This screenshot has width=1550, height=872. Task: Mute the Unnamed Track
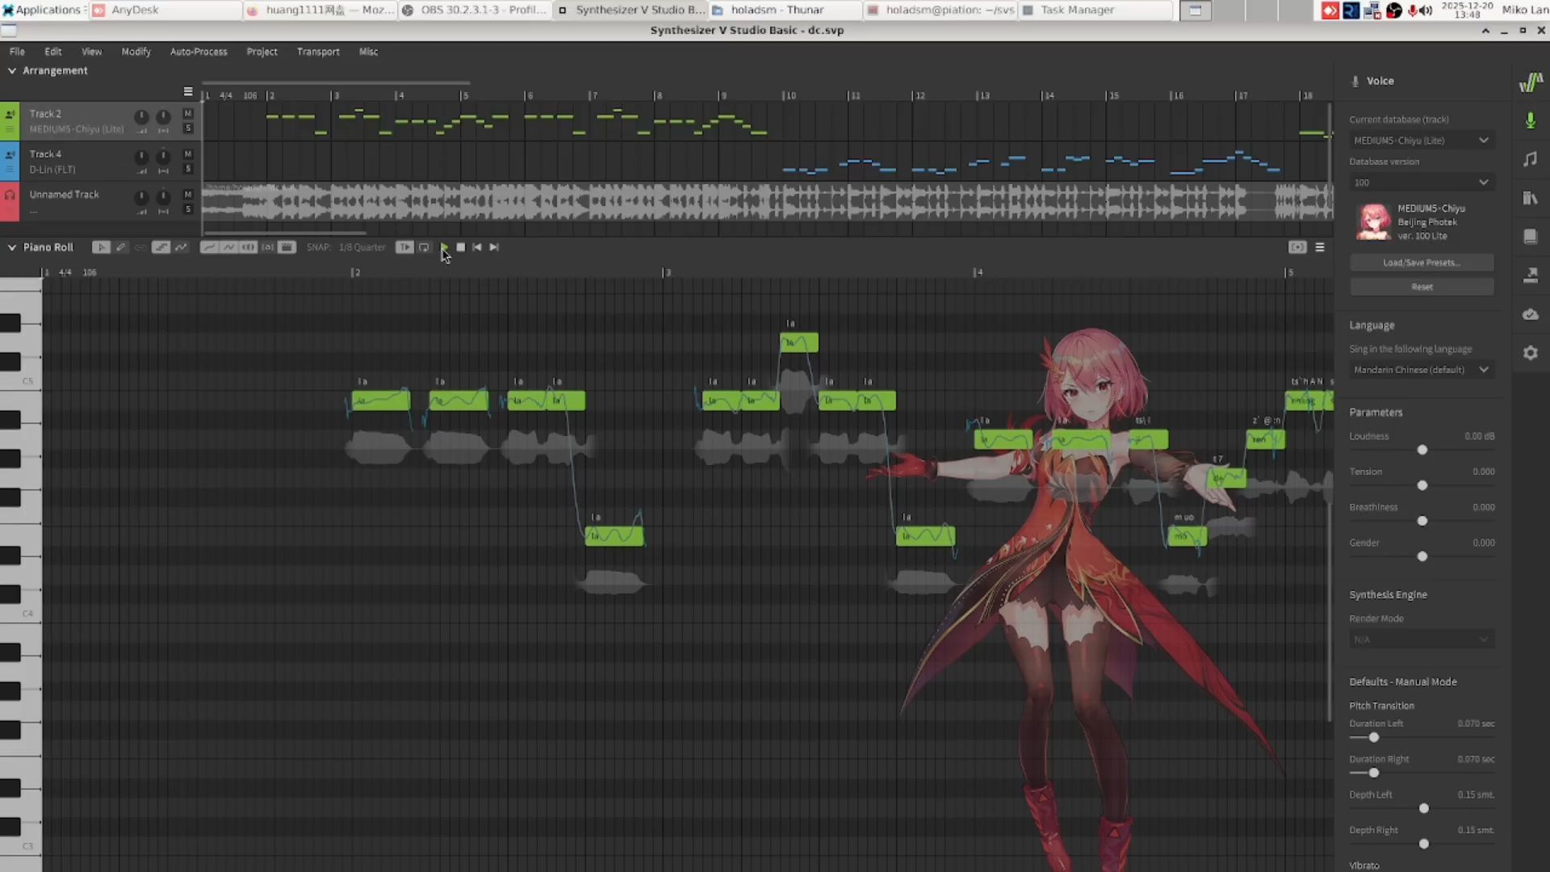pyautogui.click(x=188, y=195)
